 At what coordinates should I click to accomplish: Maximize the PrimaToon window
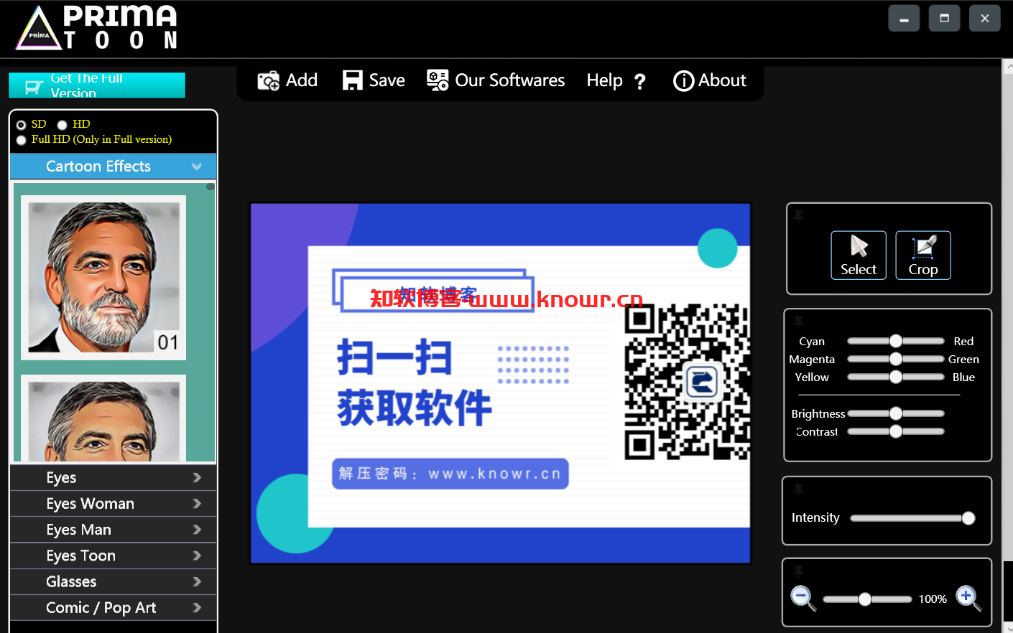(944, 19)
